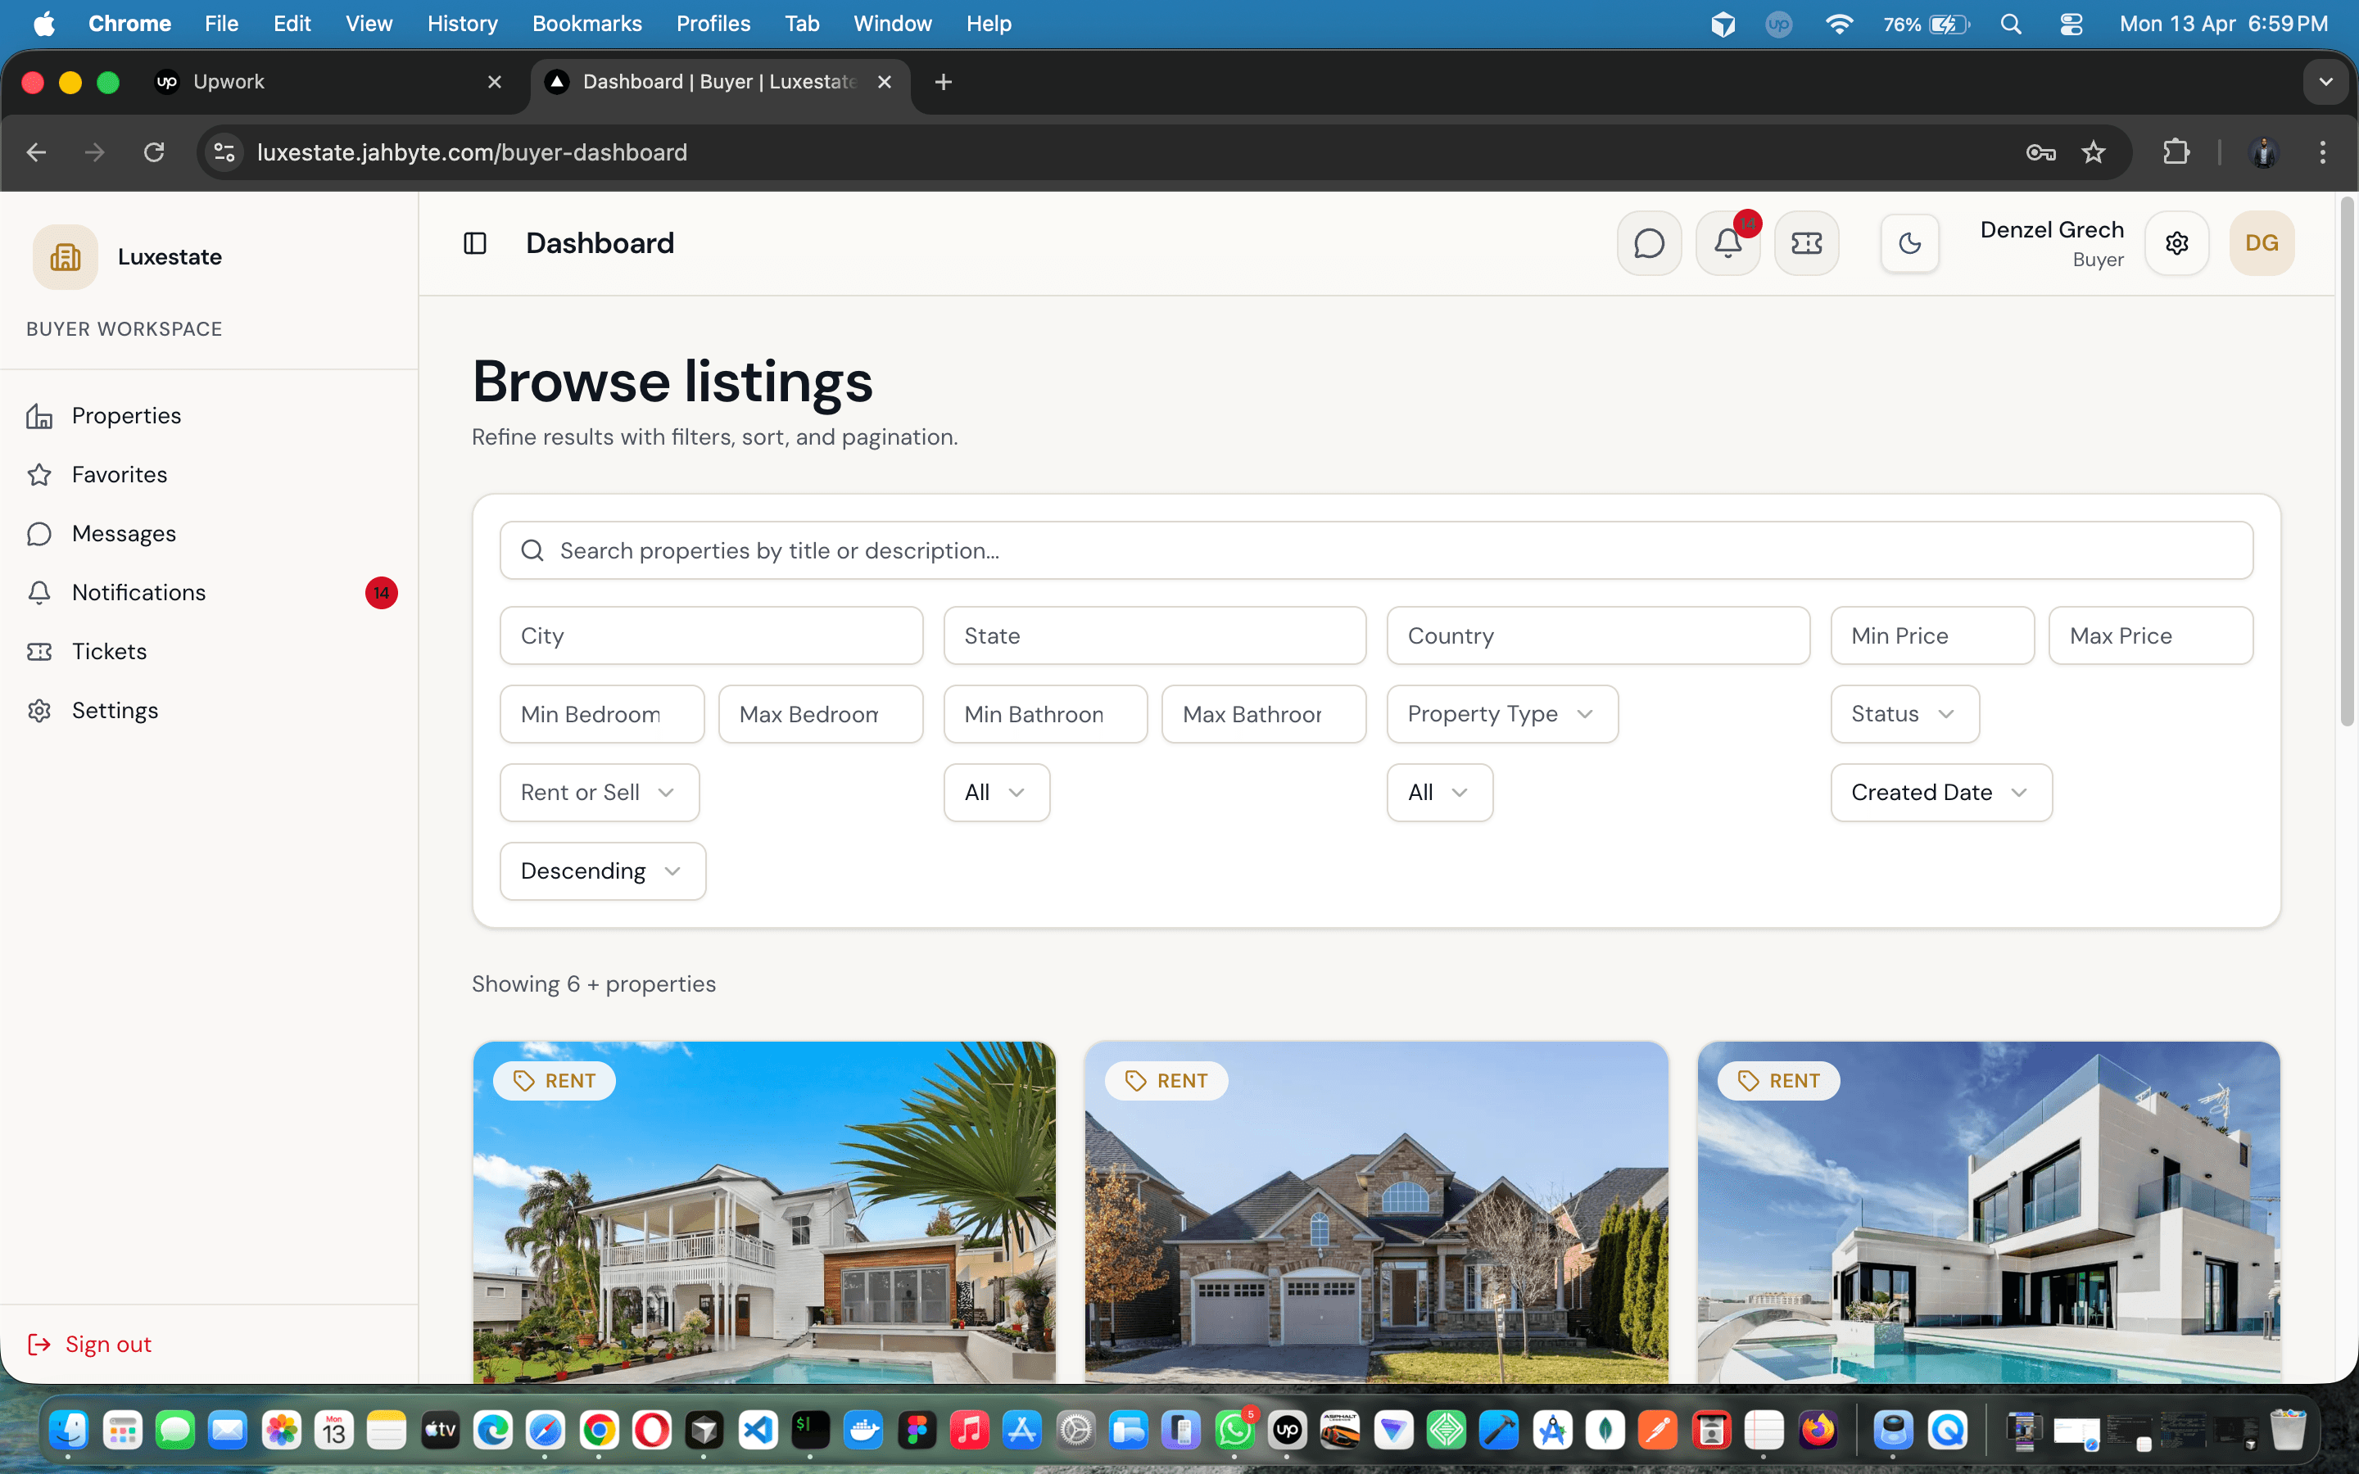Change sorting via the Descending dropdown

601,870
